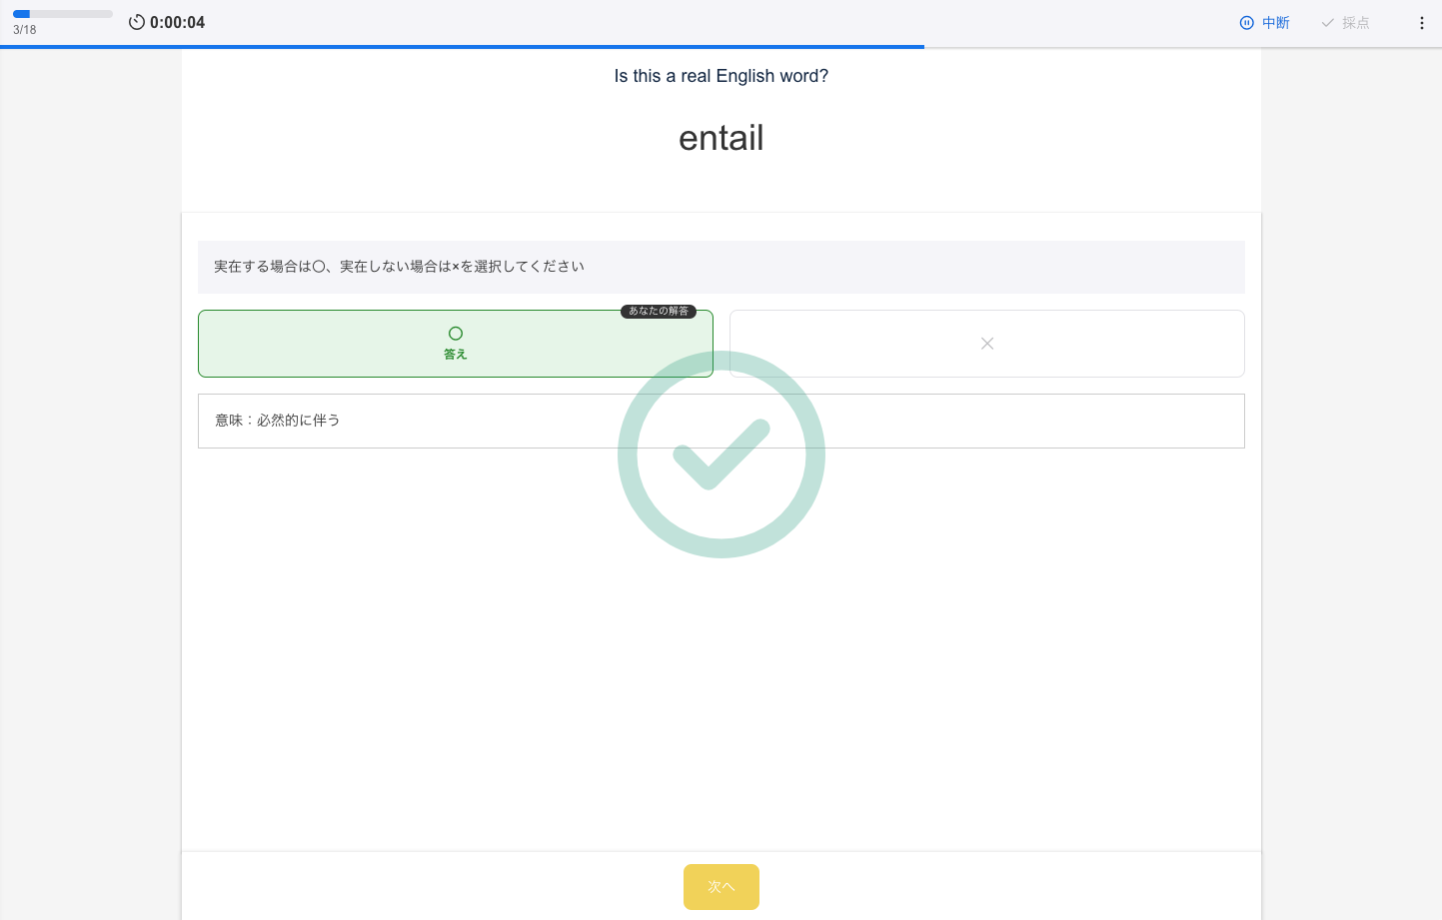1442x920 pixels.
Task: Select the ○ answer option
Action: tap(456, 344)
